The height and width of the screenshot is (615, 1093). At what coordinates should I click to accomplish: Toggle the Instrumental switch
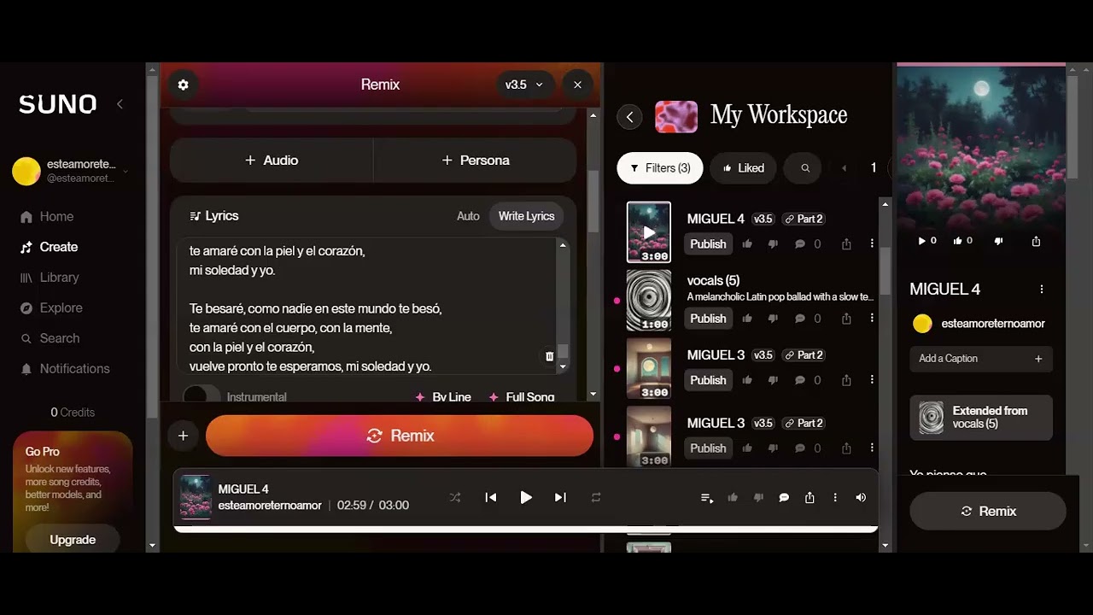pyautogui.click(x=202, y=395)
